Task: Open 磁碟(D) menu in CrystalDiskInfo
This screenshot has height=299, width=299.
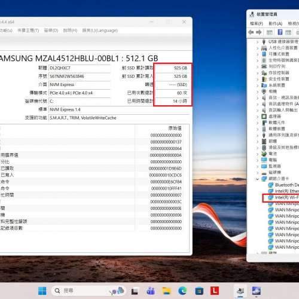Action: point(51,30)
